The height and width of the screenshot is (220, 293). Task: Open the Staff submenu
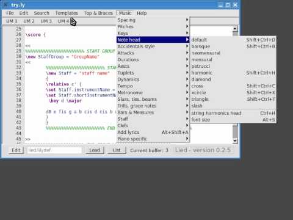(x=153, y=119)
